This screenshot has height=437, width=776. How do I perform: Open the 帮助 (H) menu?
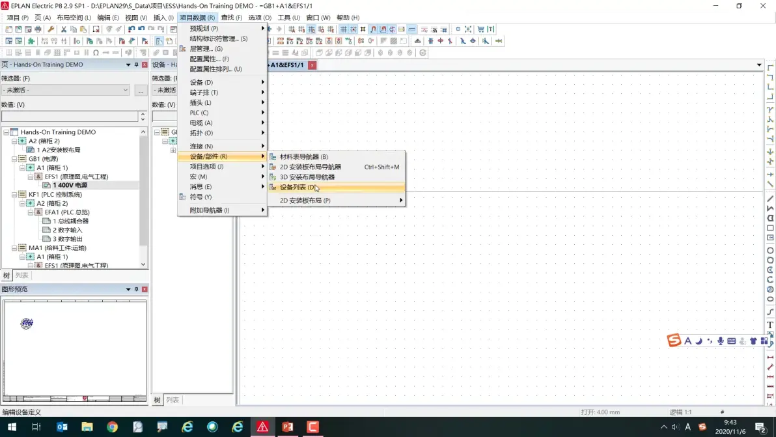348,18
